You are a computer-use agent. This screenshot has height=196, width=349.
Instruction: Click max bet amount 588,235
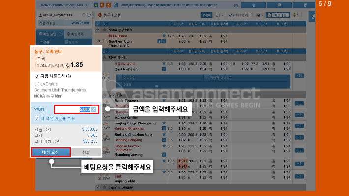pyautogui.click(x=90, y=141)
